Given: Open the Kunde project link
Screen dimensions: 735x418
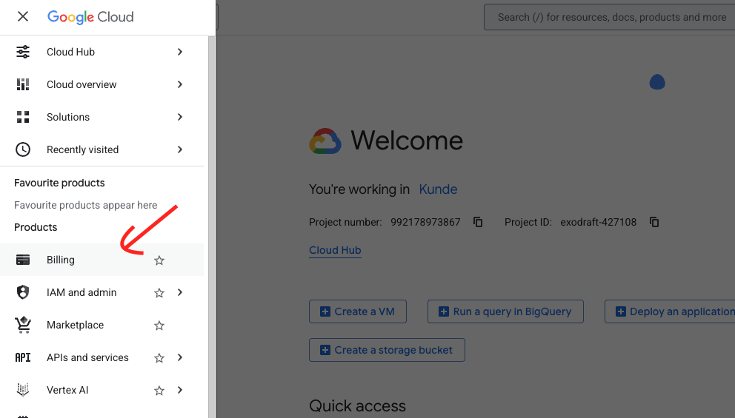Looking at the screenshot, I should [x=438, y=189].
